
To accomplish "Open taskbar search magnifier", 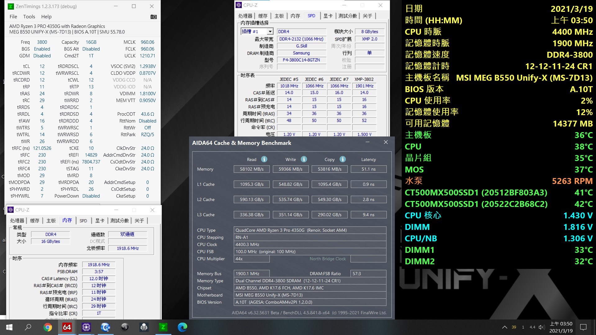I will click(x=28, y=327).
